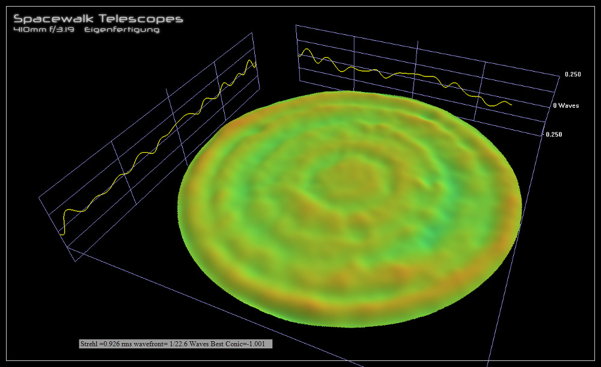Click the front bottom edge of the disc
The image size is (601, 367).
(349, 325)
